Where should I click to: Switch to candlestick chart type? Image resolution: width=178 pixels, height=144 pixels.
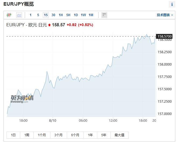[x=9, y=15]
